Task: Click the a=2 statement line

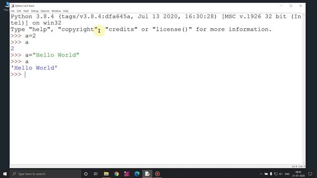Action: (x=23, y=36)
